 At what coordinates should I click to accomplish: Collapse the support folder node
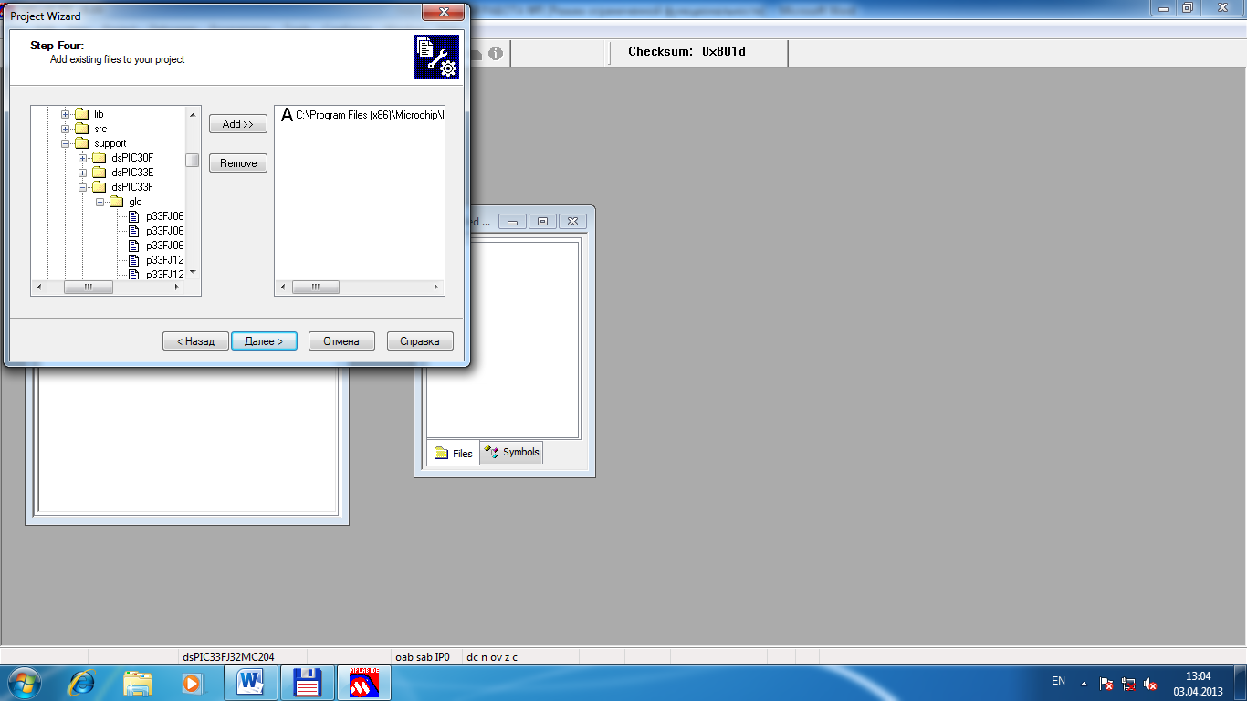[66, 143]
